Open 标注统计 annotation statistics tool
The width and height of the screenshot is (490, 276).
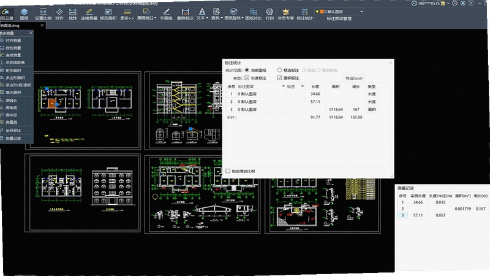(x=304, y=14)
